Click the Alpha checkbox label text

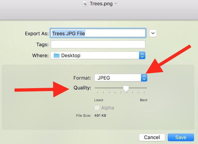pos(108,108)
